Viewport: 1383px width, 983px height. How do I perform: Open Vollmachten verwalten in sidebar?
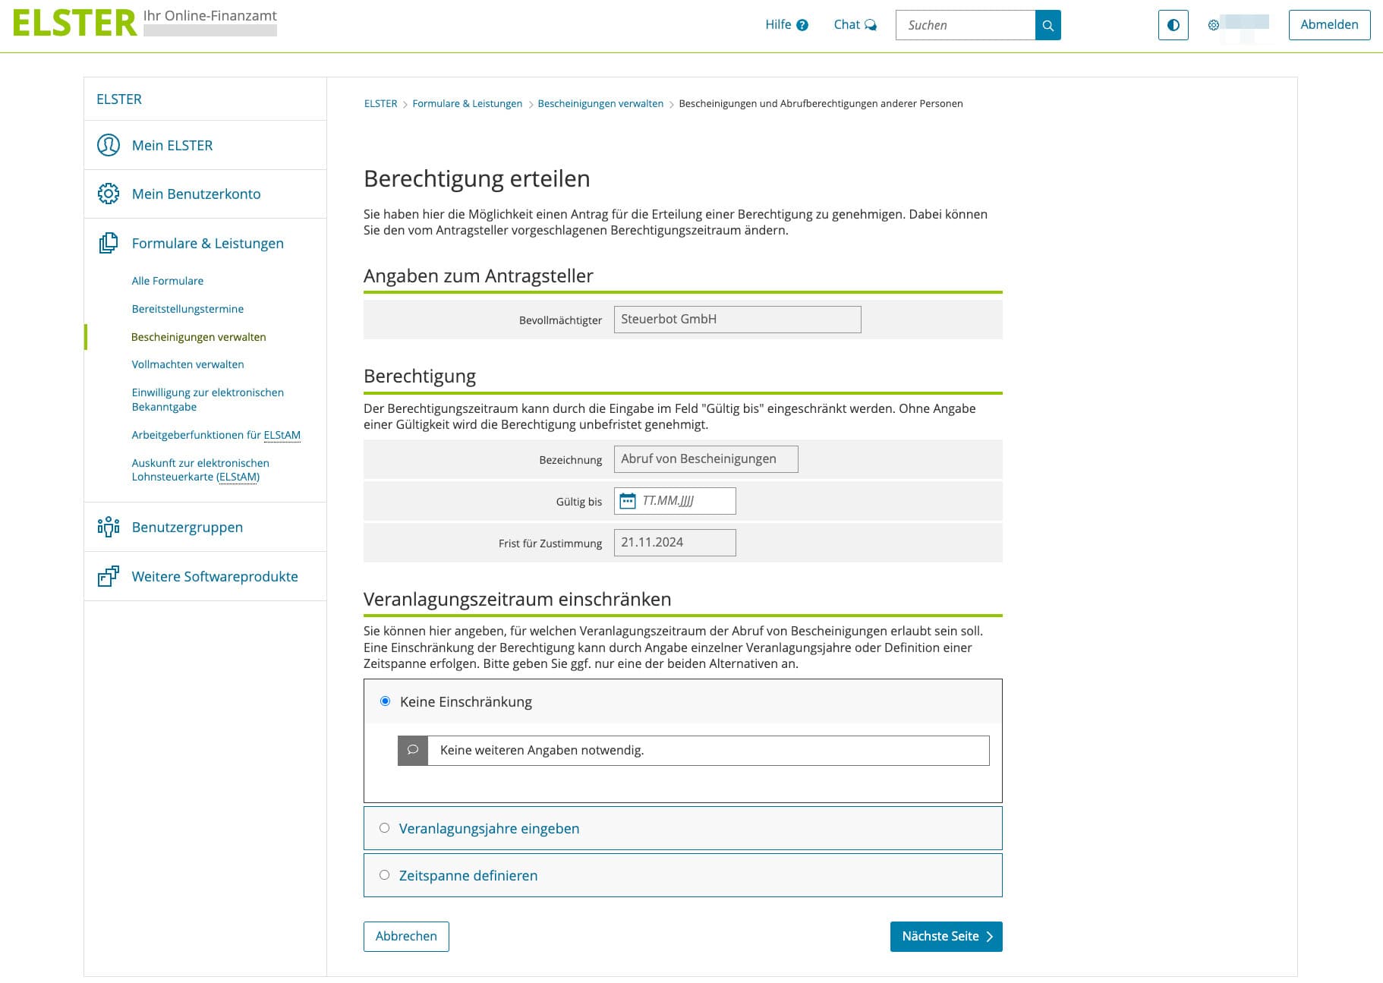(187, 364)
